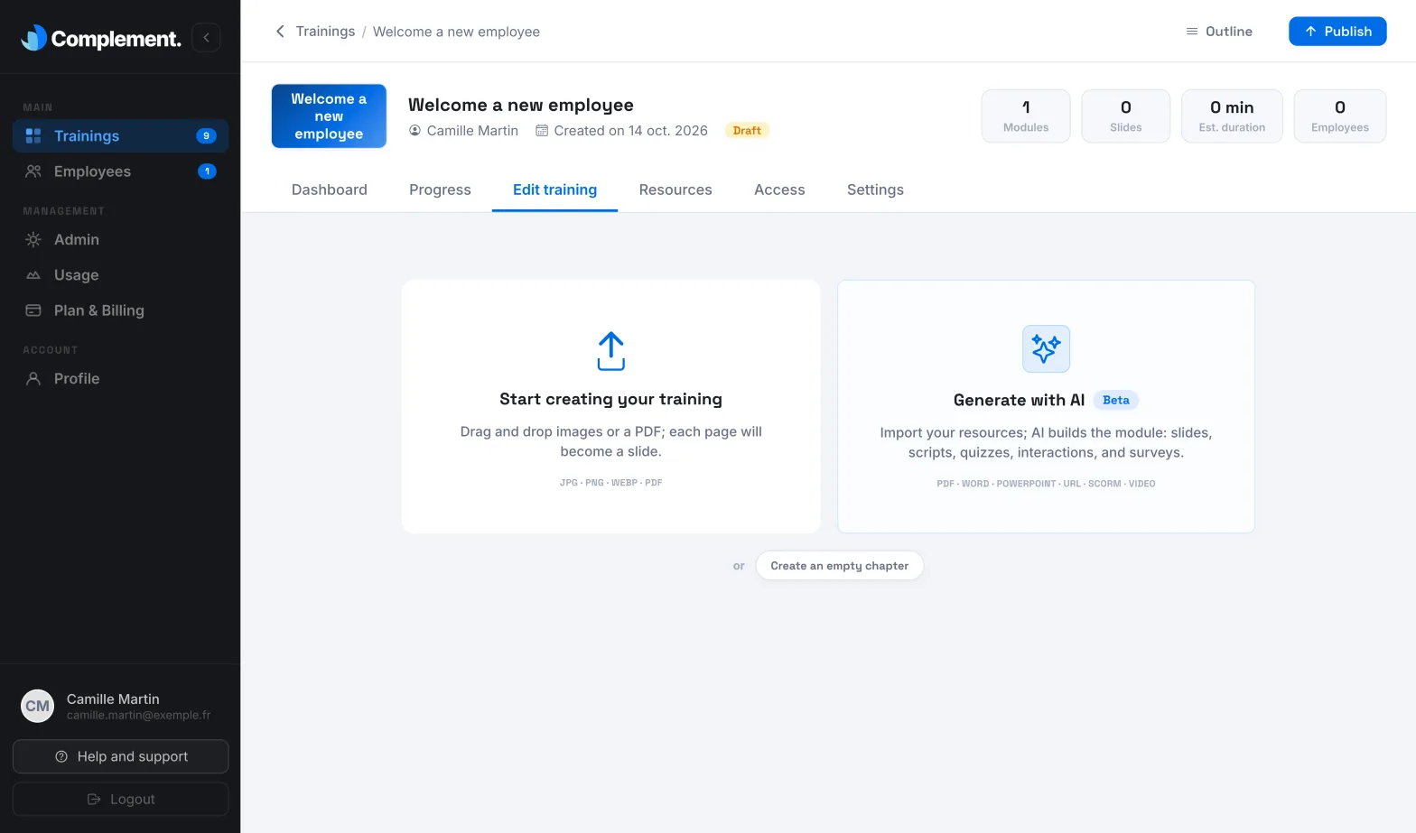Open the Admin section
The width and height of the screenshot is (1416, 833).
pos(120,240)
